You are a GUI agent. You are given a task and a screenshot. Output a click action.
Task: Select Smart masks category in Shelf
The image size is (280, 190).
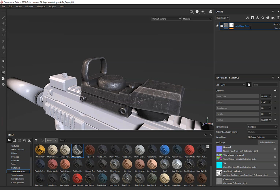pyautogui.click(x=17, y=175)
